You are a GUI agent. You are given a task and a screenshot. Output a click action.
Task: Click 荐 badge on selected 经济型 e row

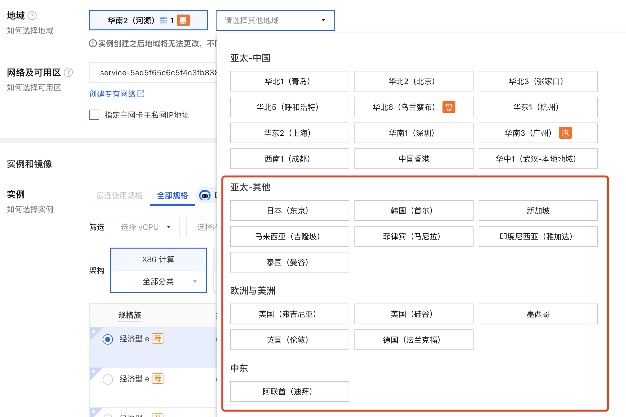point(158,338)
